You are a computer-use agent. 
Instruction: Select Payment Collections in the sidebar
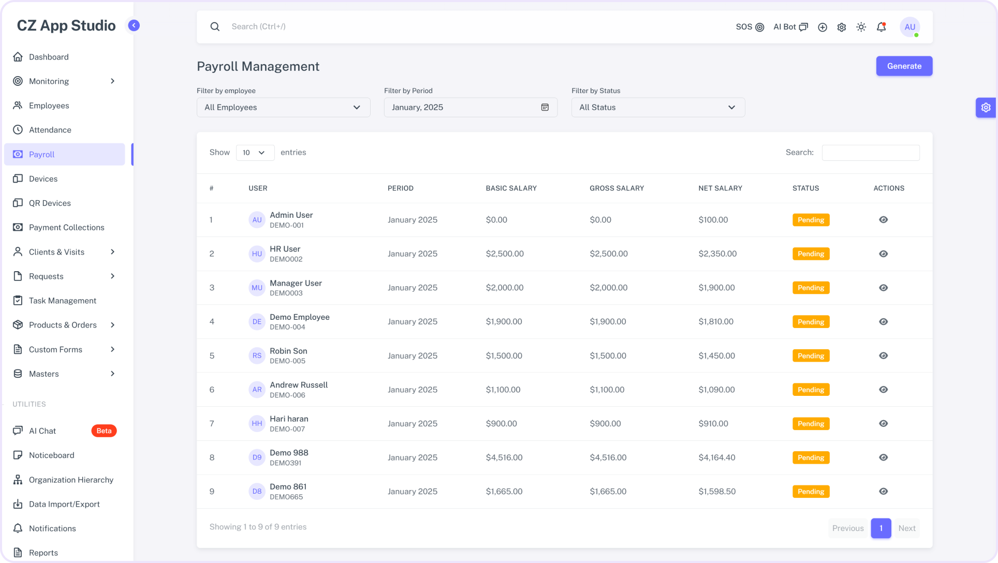pos(66,227)
